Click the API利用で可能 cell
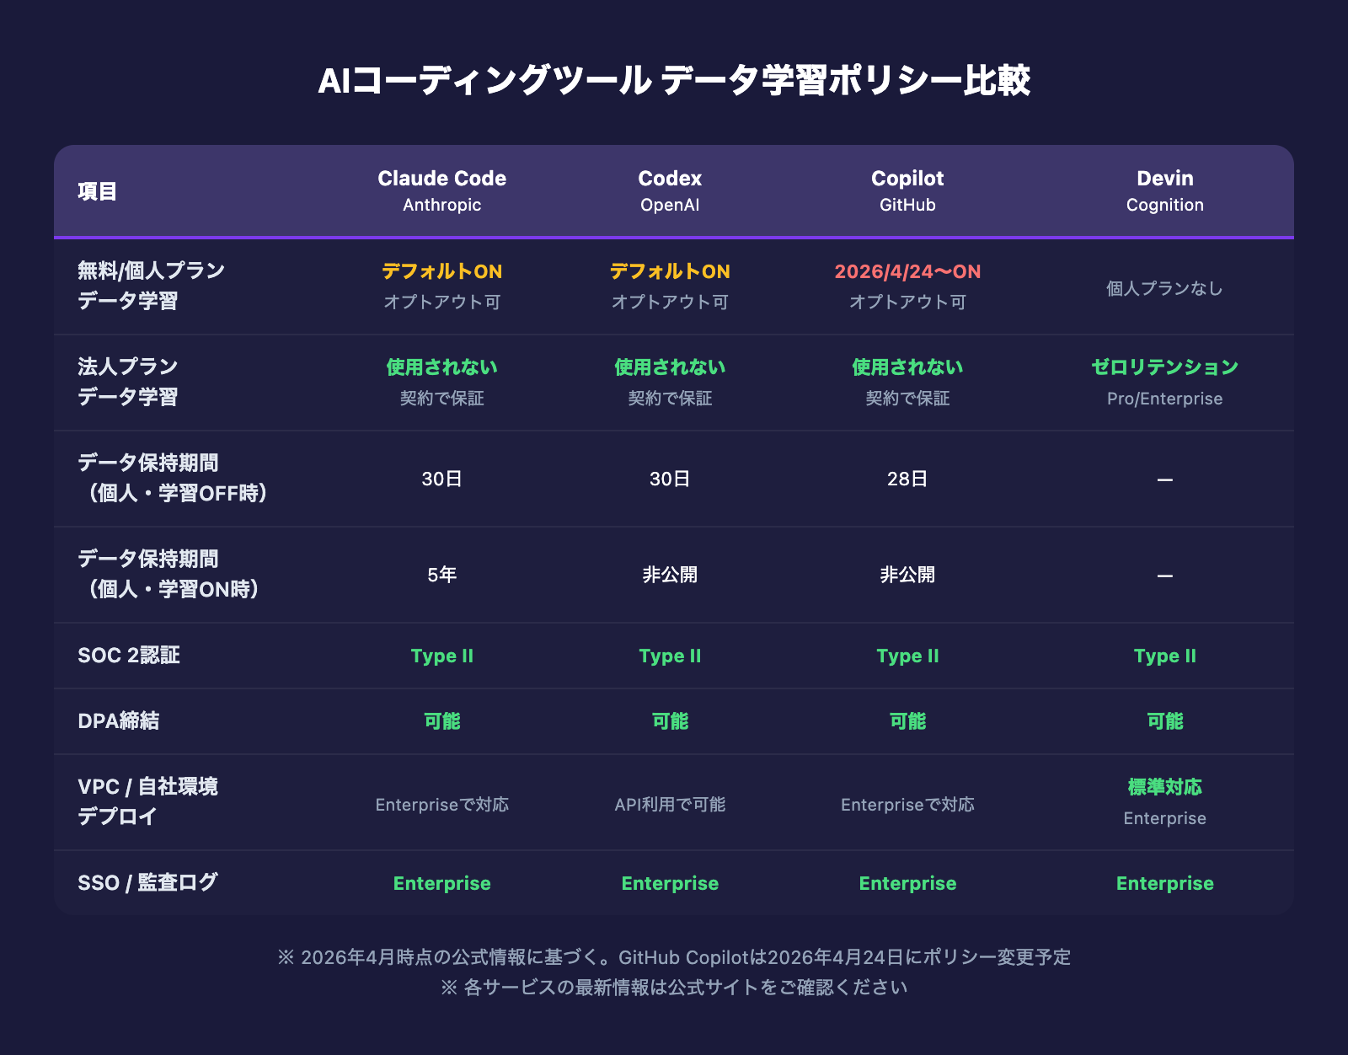1348x1055 pixels. coord(670,804)
